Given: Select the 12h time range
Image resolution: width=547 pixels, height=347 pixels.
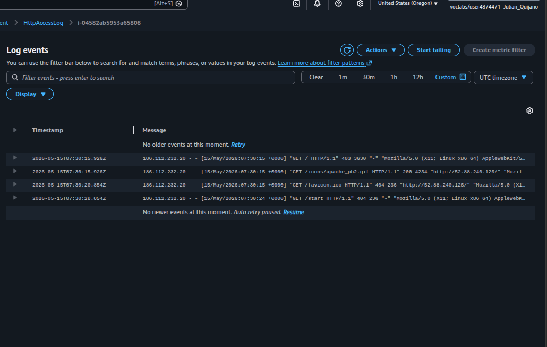Looking at the screenshot, I should pyautogui.click(x=417, y=77).
